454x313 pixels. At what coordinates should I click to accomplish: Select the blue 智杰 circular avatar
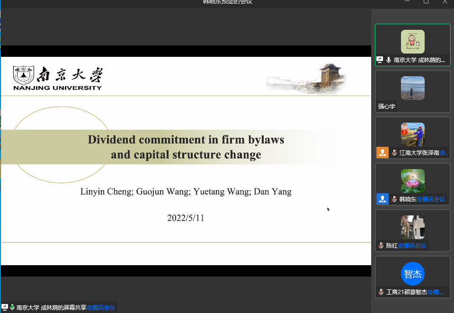click(412, 274)
